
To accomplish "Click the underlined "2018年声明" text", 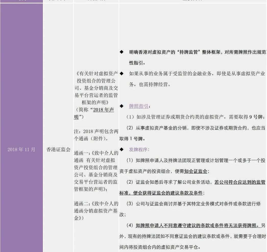I will pyautogui.click(x=103, y=110).
